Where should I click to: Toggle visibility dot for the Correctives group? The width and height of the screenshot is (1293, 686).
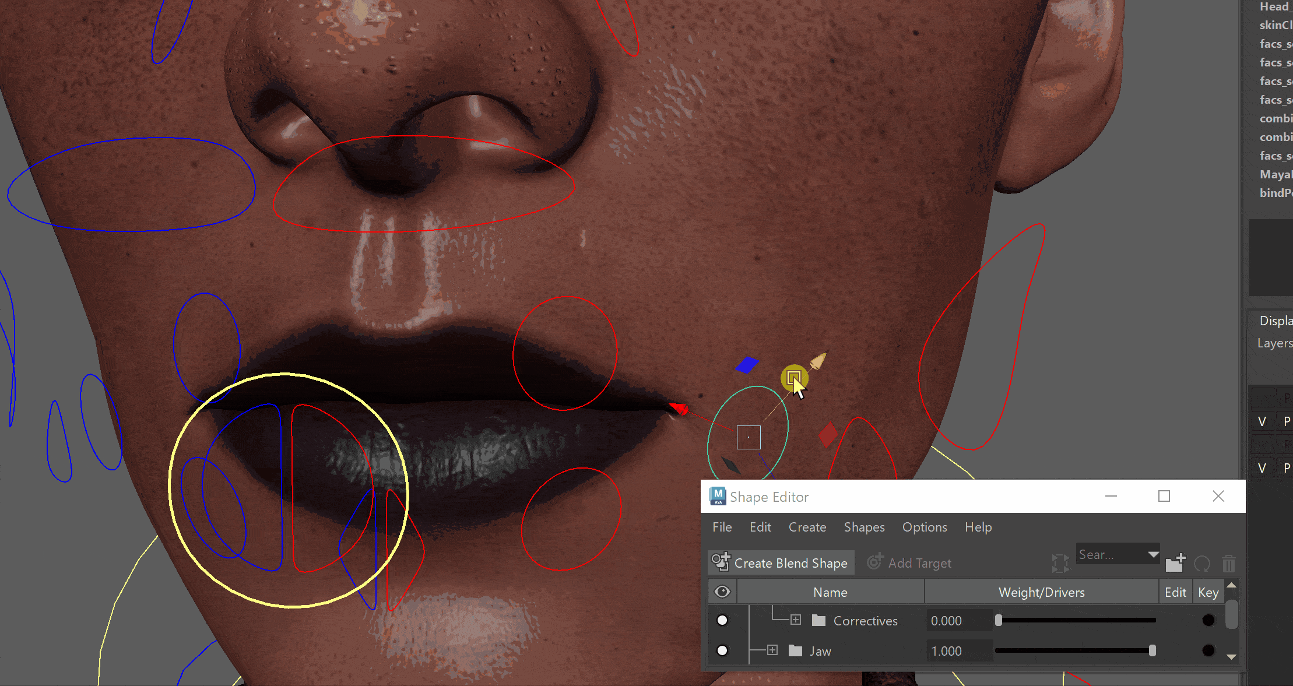coord(722,620)
